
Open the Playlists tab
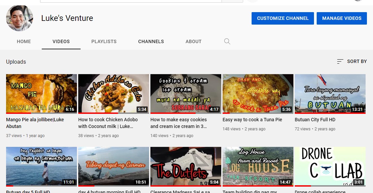(104, 41)
